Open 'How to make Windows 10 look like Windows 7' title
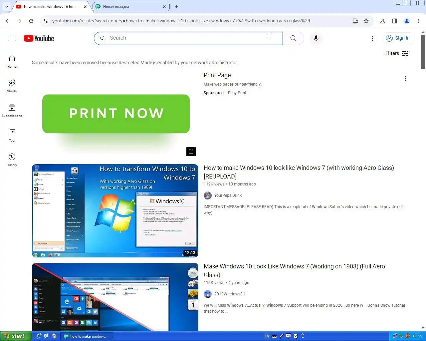This screenshot has height=341, width=426. tap(299, 172)
